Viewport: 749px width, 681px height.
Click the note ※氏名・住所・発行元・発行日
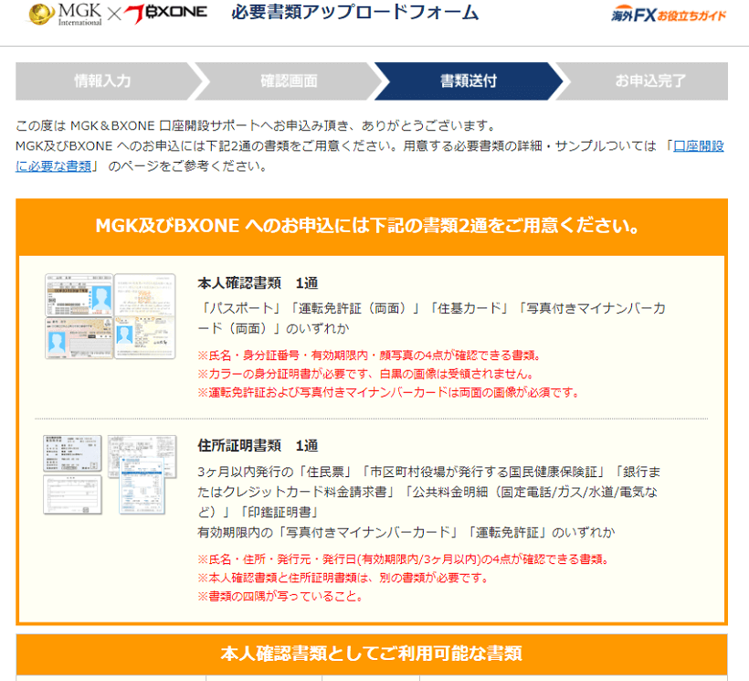coord(404,559)
